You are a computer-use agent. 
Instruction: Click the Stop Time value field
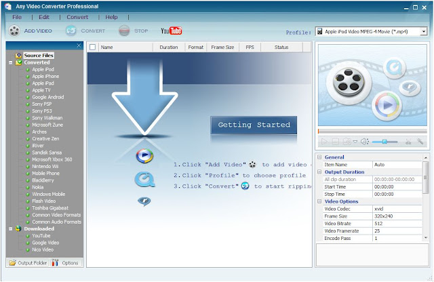pos(397,195)
